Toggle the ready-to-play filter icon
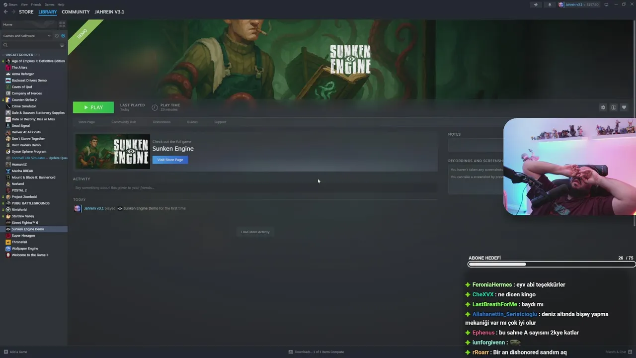 pos(63,36)
